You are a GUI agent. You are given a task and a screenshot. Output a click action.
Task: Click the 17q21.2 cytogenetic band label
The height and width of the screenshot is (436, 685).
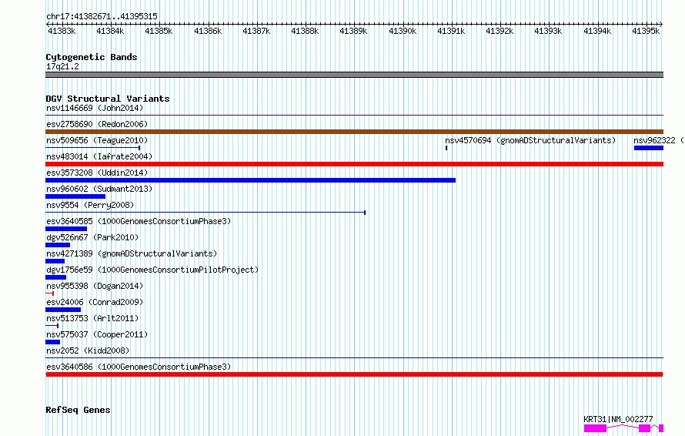click(62, 66)
